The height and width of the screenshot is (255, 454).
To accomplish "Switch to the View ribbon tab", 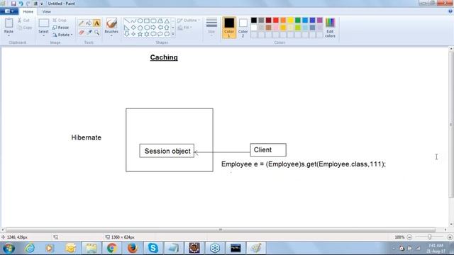I will click(x=46, y=11).
